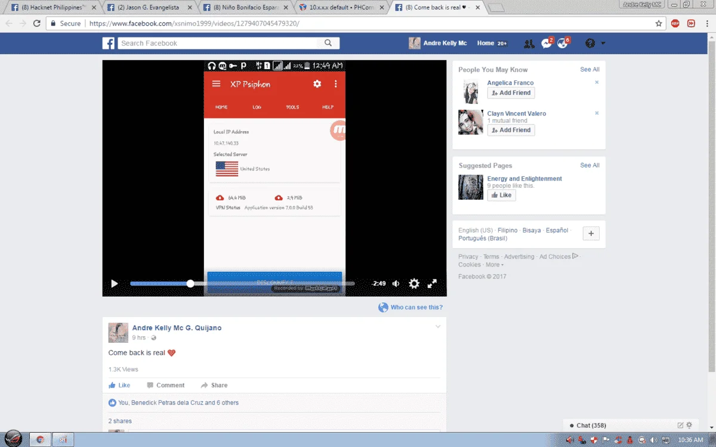Open Energy and Enlightenment page link

click(524, 179)
